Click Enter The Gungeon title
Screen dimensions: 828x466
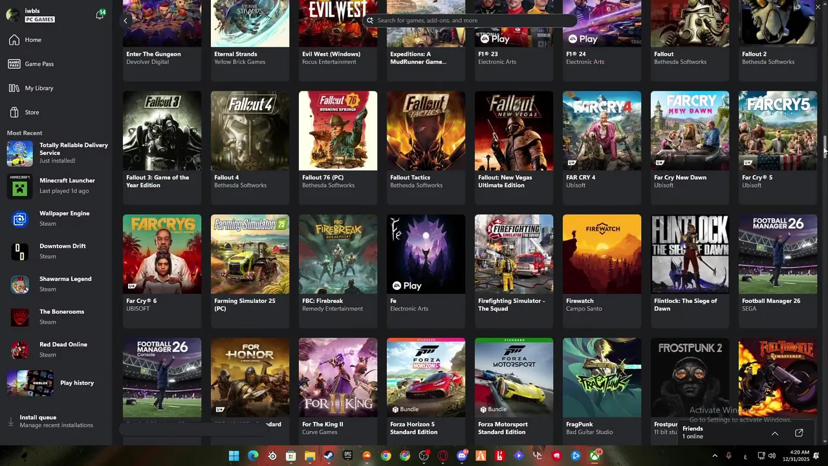tap(153, 54)
